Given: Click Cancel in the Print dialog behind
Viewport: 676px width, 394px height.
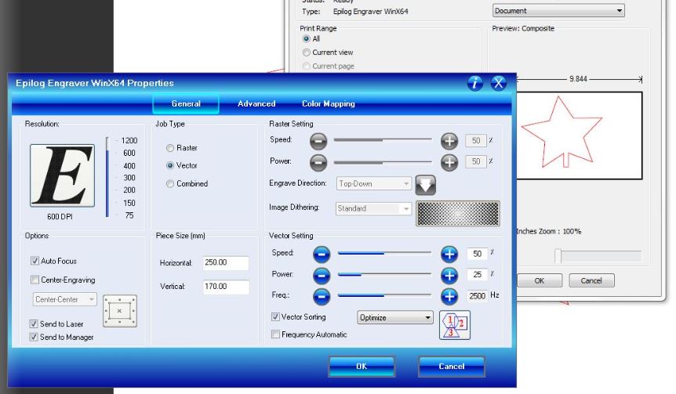Looking at the screenshot, I should click(591, 280).
